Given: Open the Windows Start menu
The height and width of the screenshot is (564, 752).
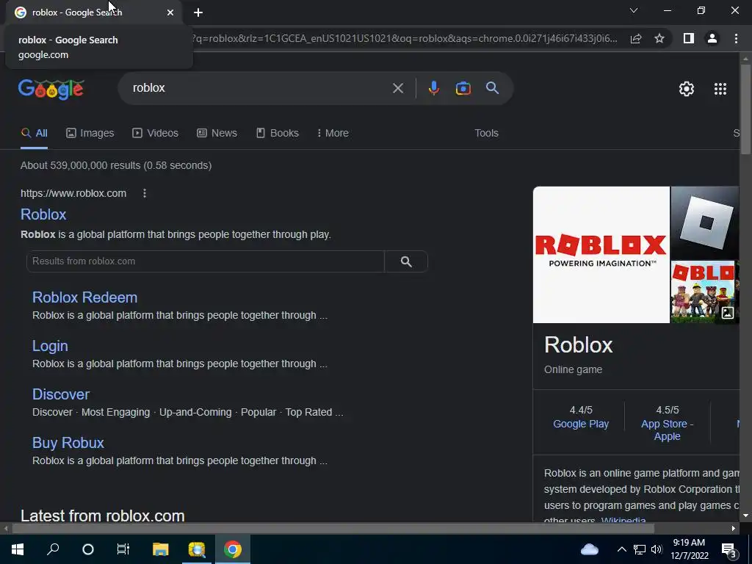Looking at the screenshot, I should click(x=18, y=549).
